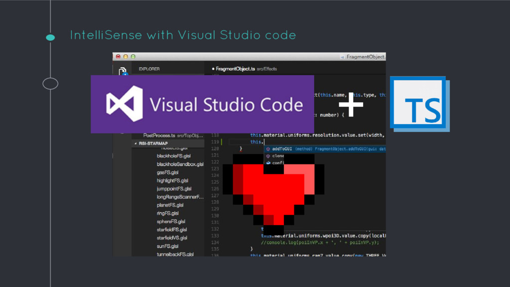
Task: Open highlightFS.glsl file
Action: coord(172,180)
